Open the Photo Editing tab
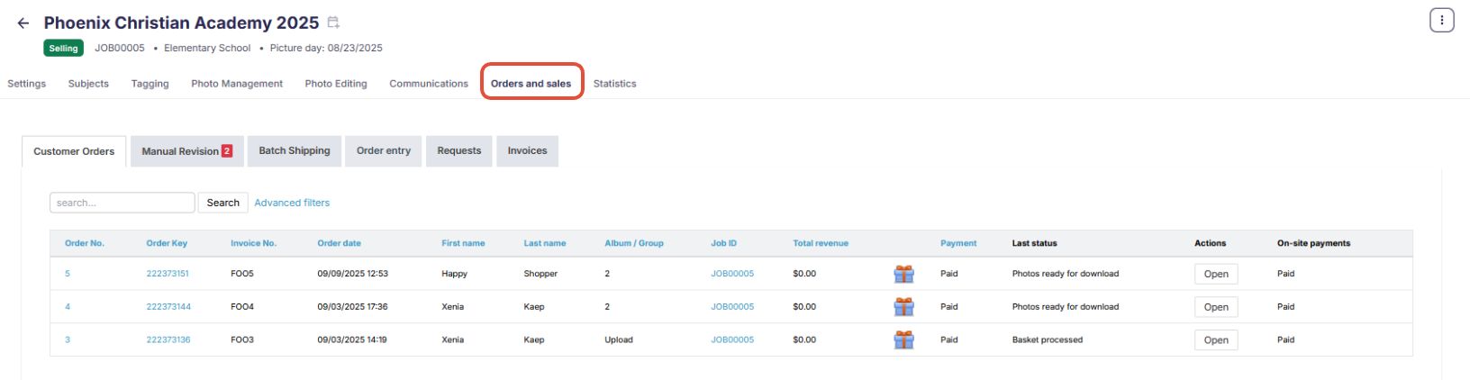 tap(336, 84)
